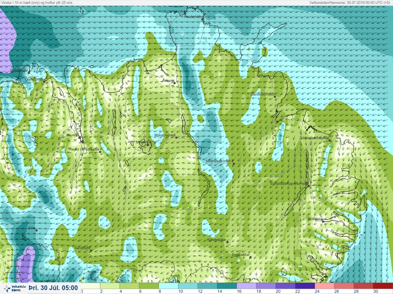This screenshot has height=294, width=393.
Task: Click the 10–12 m/s legend swatch
Action: [x=188, y=286]
